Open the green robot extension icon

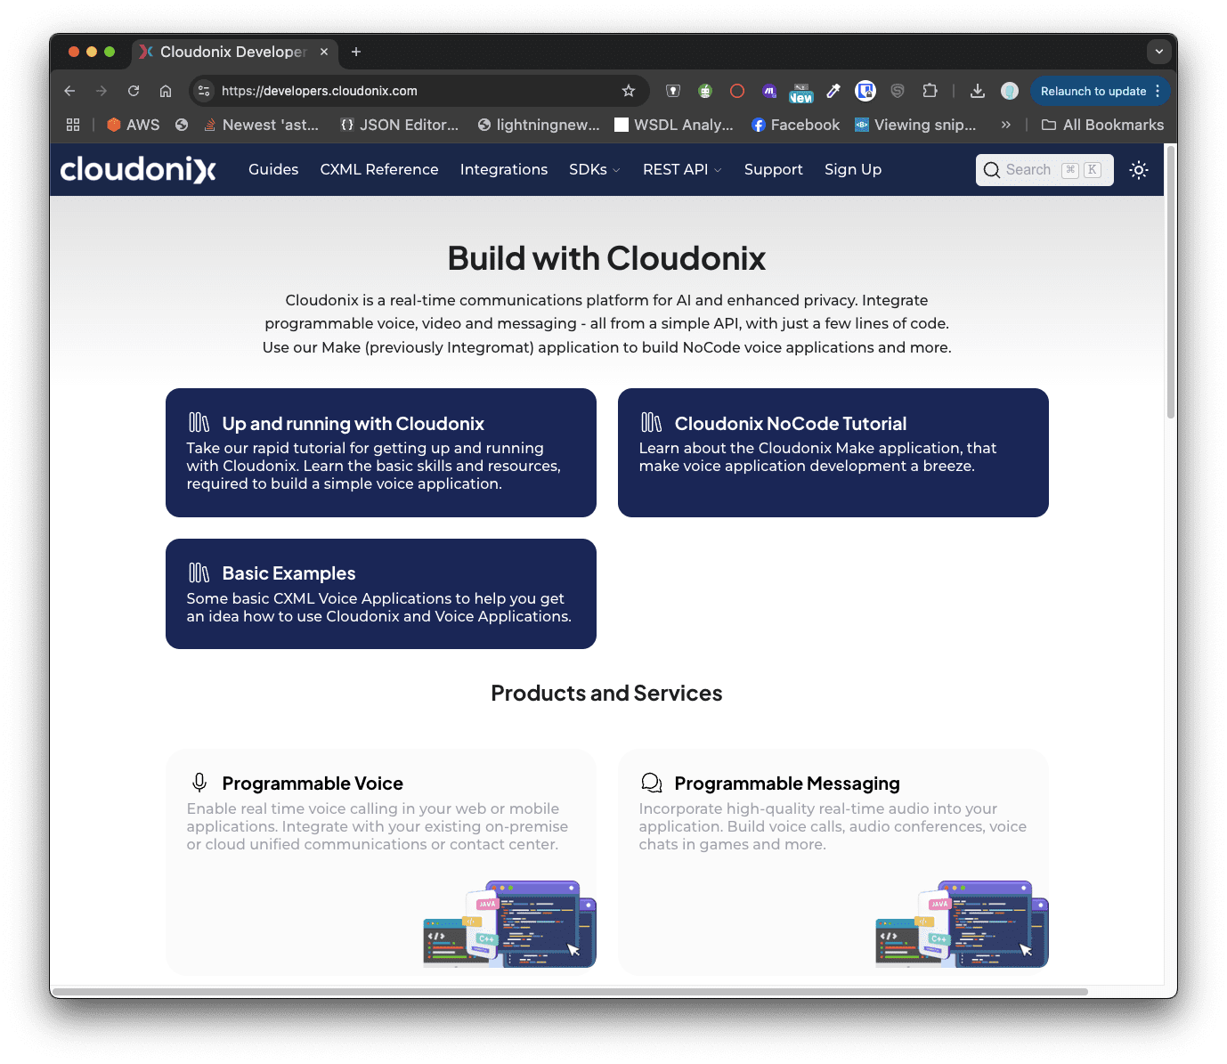click(705, 90)
